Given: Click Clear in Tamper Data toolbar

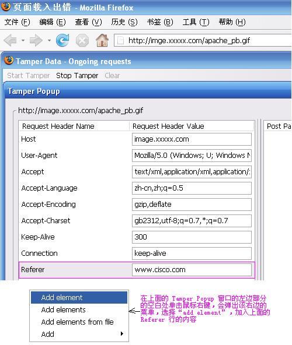Looking at the screenshot, I should coord(112,76).
